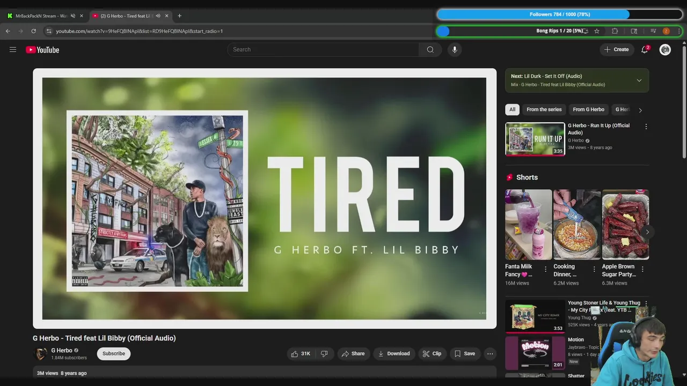Unmute the MrBackPackN Stream tab
687x386 pixels.
[73, 16]
